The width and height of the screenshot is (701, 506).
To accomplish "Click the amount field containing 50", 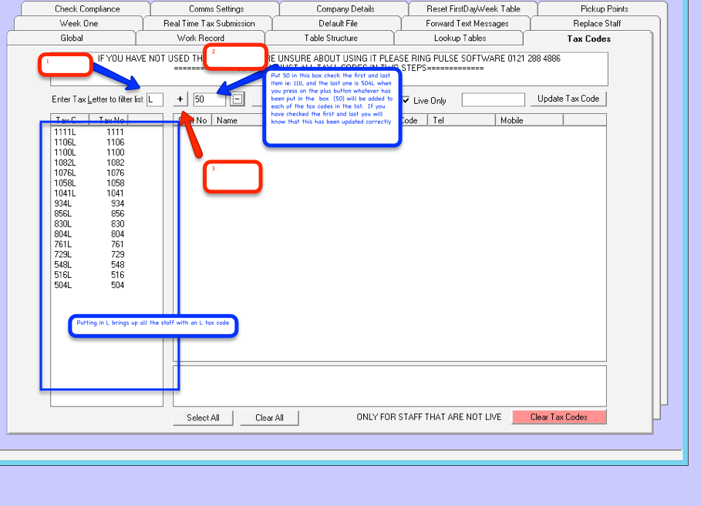I will 209,99.
